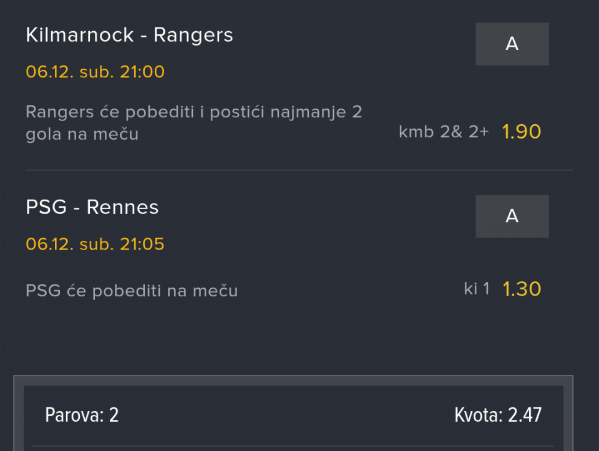Click the 'Kvota: 2.47' total odds
The width and height of the screenshot is (599, 451).
(498, 415)
